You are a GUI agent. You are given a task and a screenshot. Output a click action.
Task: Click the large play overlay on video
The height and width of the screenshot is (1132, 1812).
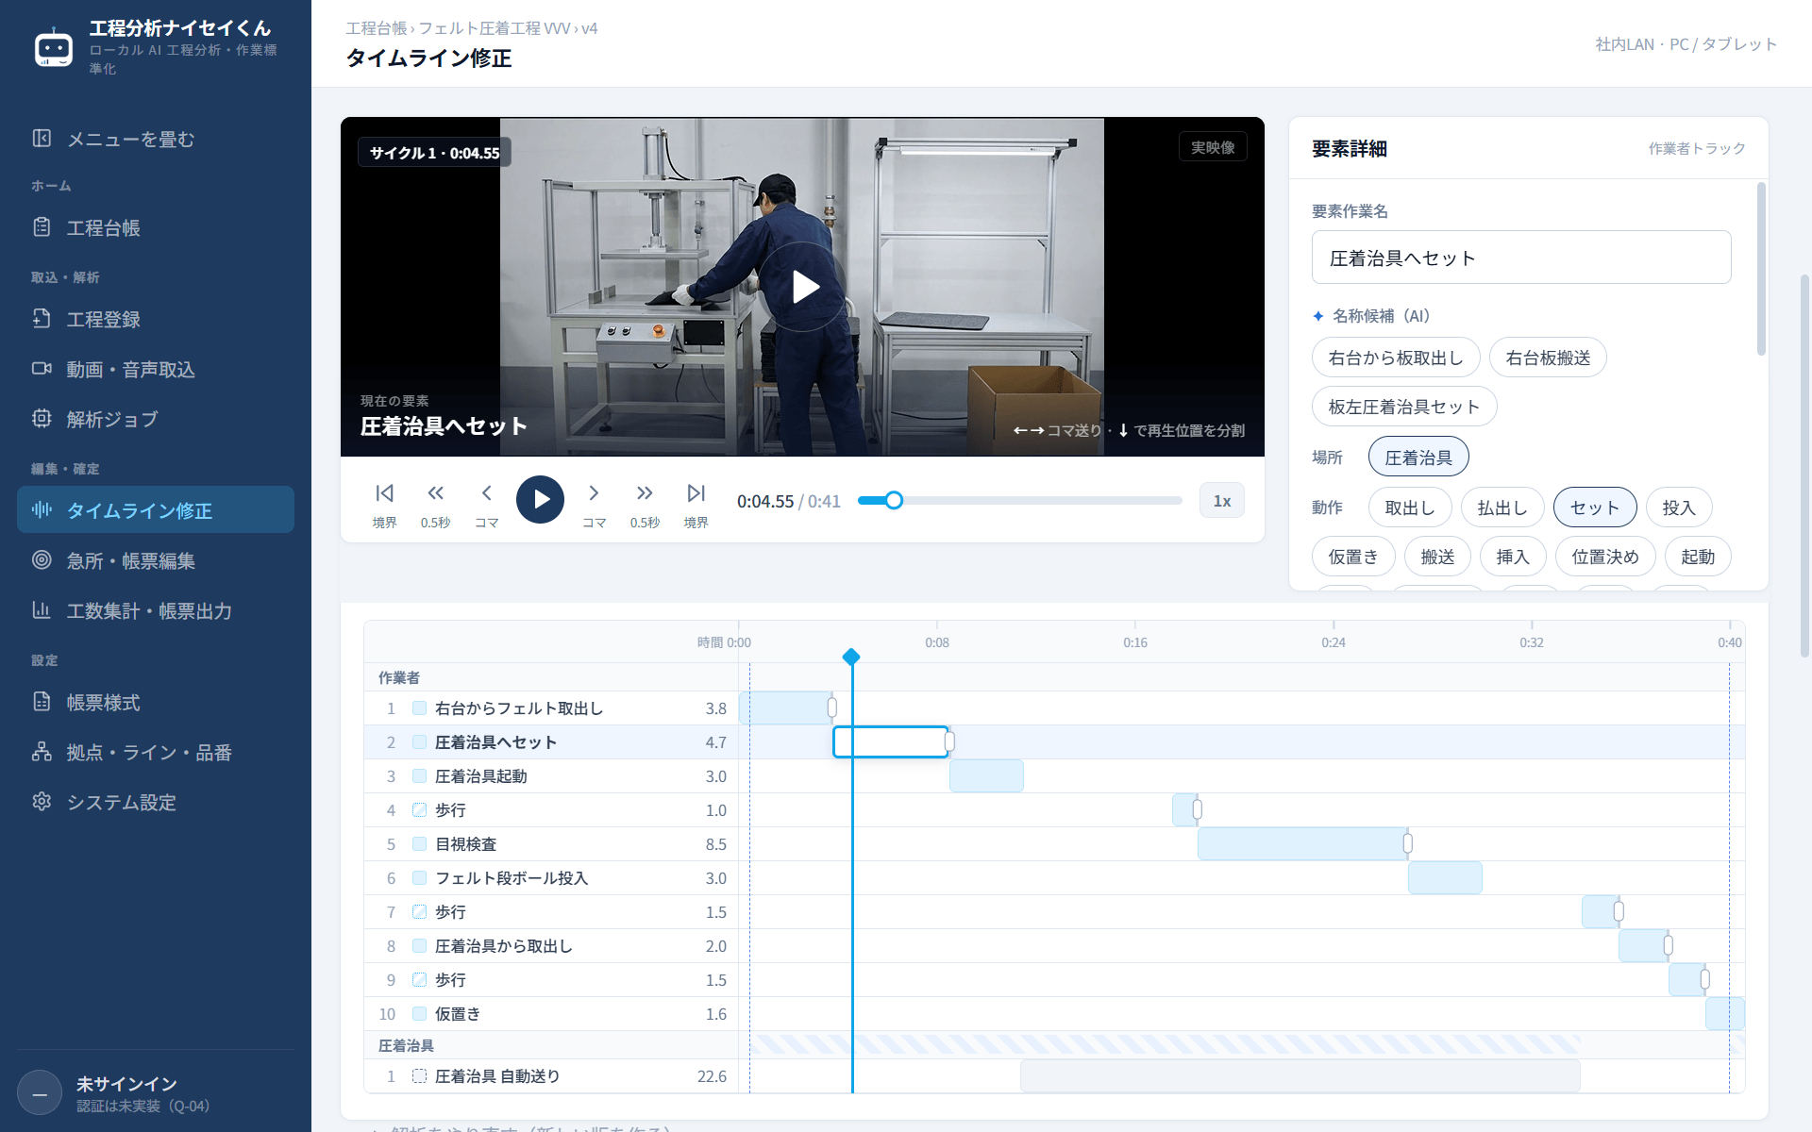pos(803,287)
